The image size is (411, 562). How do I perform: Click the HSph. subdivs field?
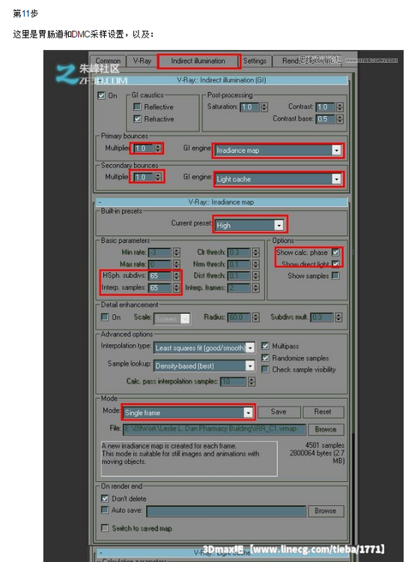point(159,276)
